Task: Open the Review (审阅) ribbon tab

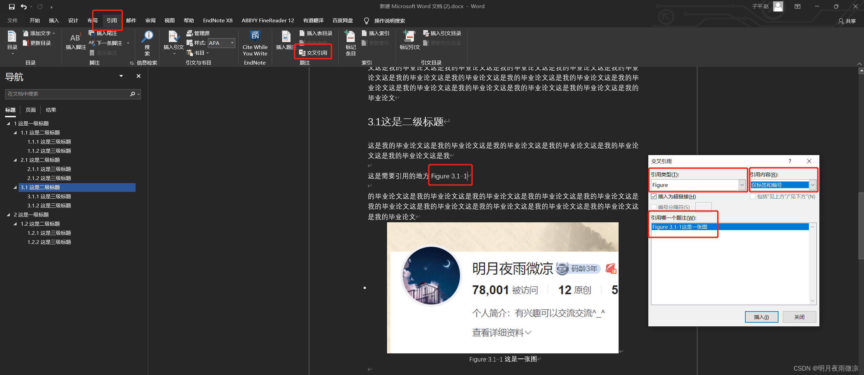Action: (x=150, y=21)
